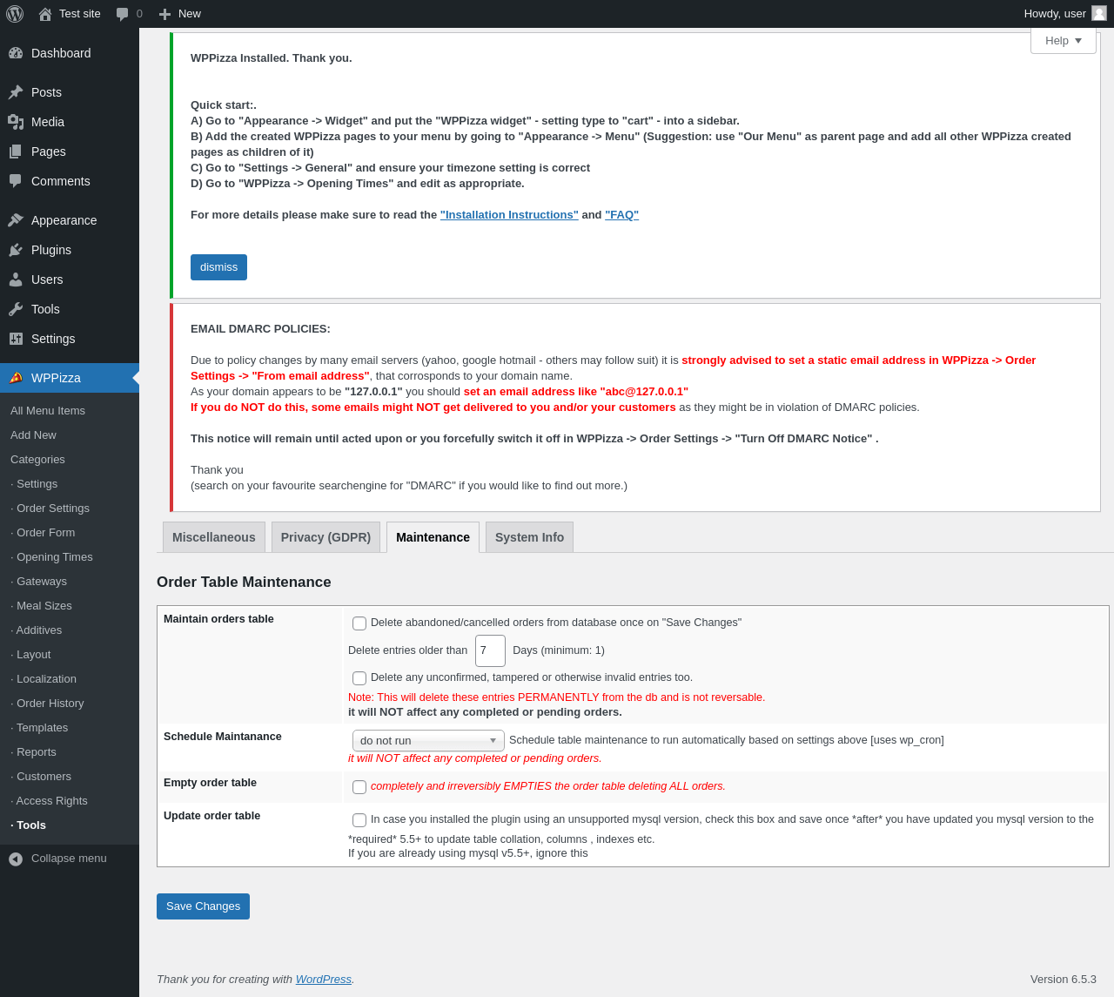Viewport: 1114px width, 997px height.
Task: Click the Appearance brush icon
Action: coord(16,220)
